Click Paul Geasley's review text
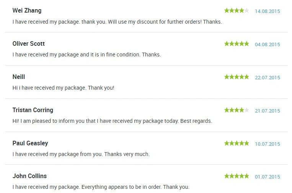292x193 pixels. [x=81, y=154]
